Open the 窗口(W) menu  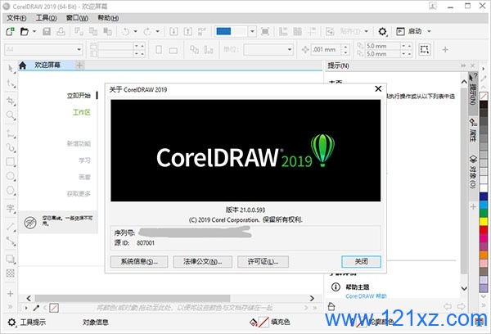(77, 18)
